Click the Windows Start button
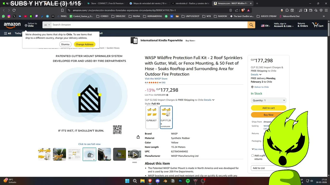 [127, 181]
